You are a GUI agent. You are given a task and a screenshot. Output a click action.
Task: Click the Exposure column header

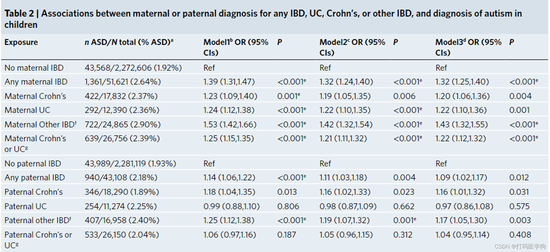coord(21,42)
